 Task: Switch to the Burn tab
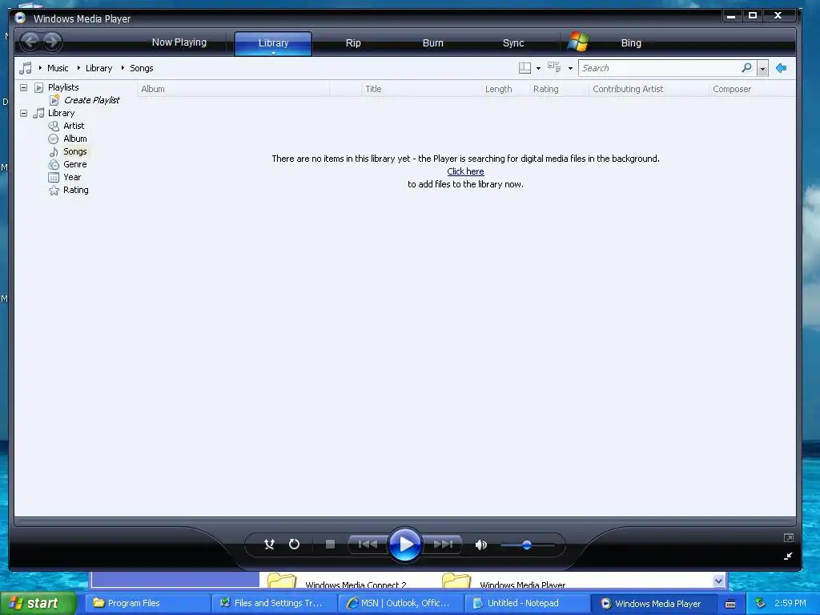click(x=433, y=43)
